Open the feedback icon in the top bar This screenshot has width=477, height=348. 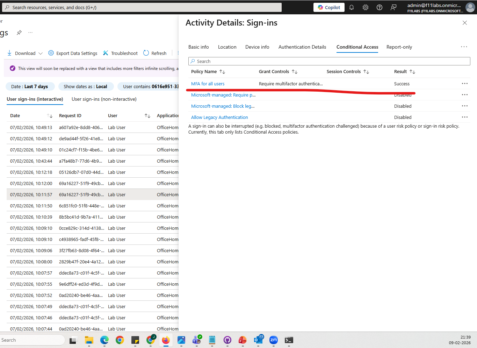tap(393, 7)
